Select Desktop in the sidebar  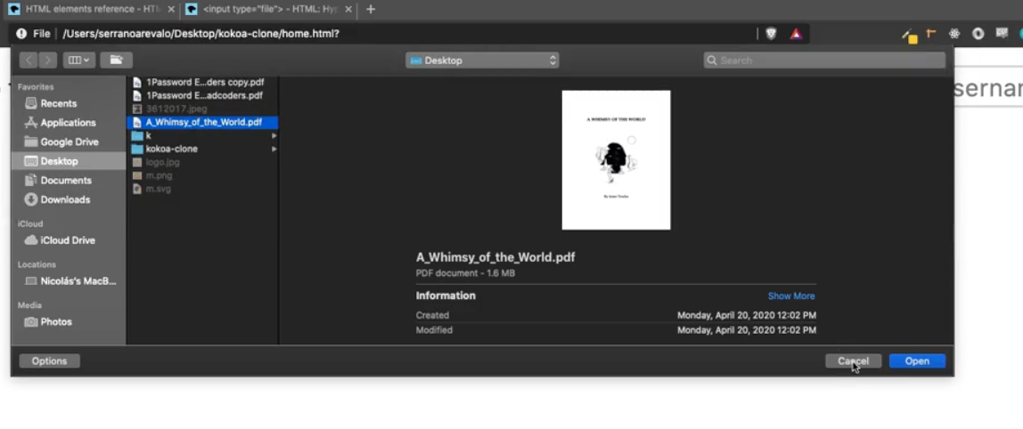tap(68, 161)
